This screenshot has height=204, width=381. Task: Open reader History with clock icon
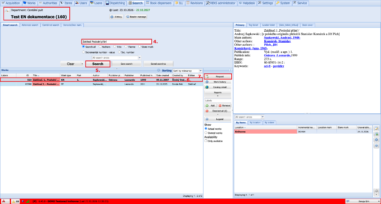[x=116, y=17]
